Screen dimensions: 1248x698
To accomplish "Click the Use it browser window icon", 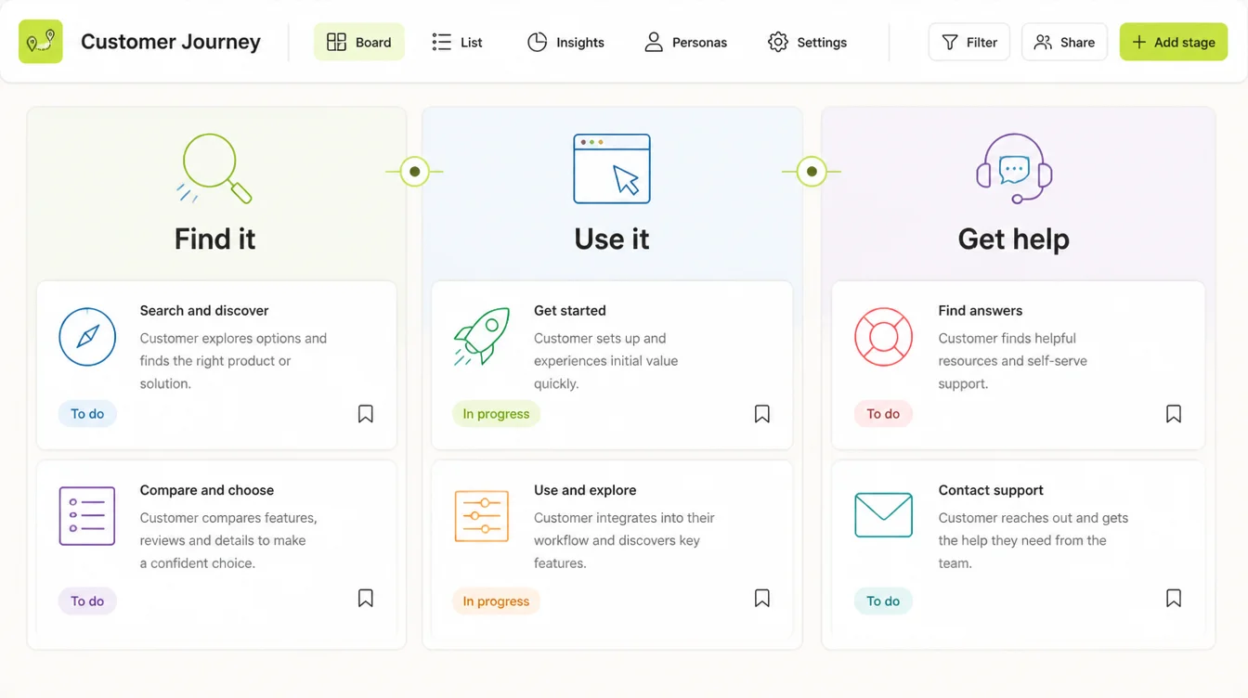I will [x=612, y=169].
